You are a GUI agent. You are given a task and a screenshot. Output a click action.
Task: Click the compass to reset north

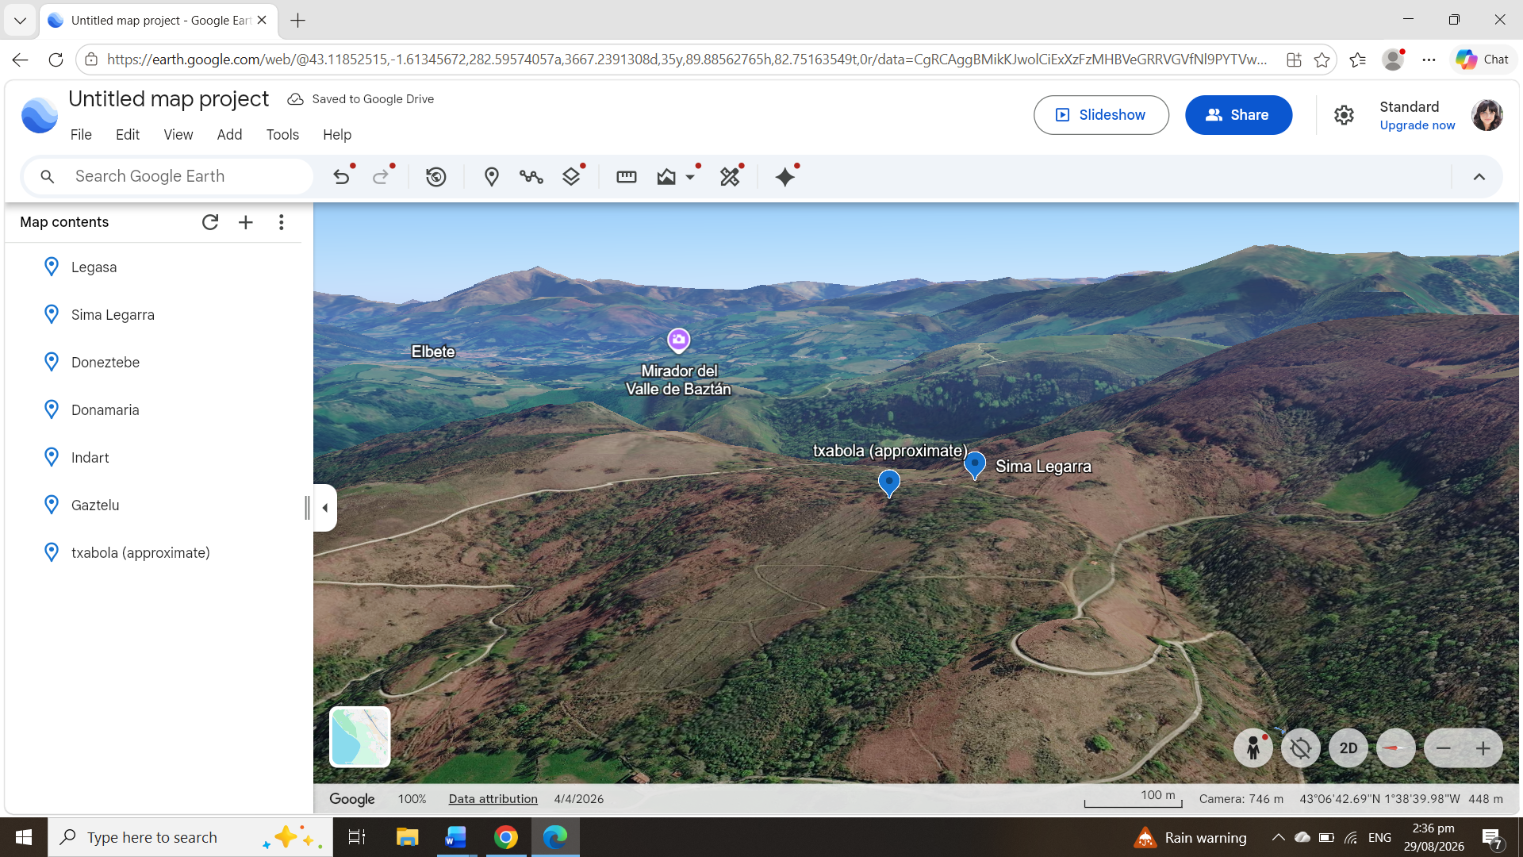tap(1396, 748)
